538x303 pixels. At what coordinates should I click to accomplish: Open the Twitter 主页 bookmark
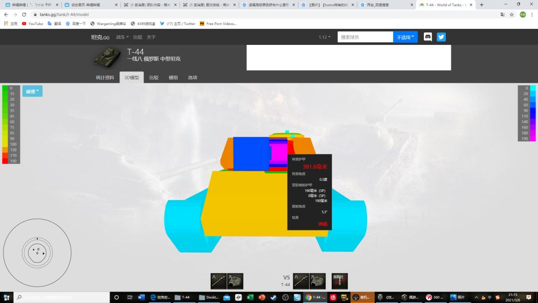point(177,24)
